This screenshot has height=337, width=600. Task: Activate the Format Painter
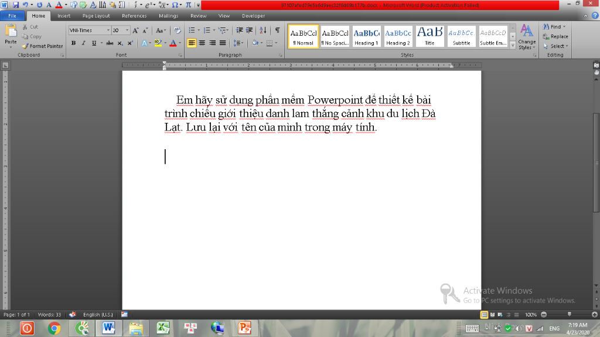tap(42, 46)
